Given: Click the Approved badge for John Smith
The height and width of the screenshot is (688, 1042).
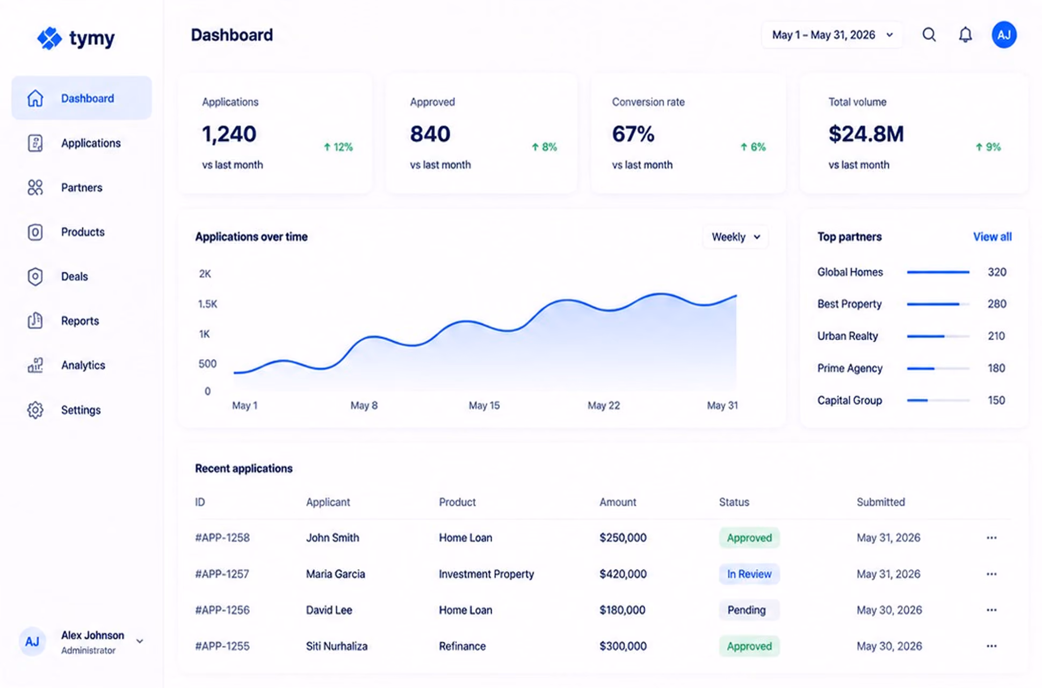Looking at the screenshot, I should [749, 537].
